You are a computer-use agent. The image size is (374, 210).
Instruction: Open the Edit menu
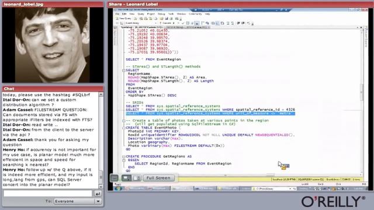click(x=124, y=14)
